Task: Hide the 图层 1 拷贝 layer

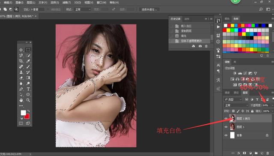Action: 226,119
